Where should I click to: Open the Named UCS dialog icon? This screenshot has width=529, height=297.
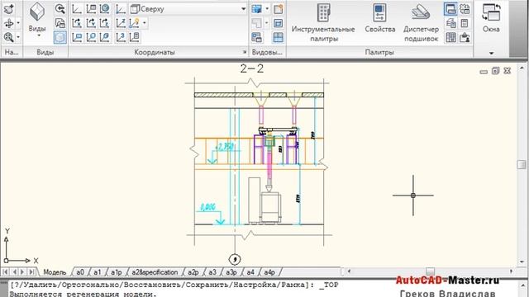tap(91, 9)
